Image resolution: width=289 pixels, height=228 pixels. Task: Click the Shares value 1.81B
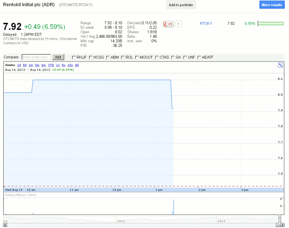coord(152,32)
